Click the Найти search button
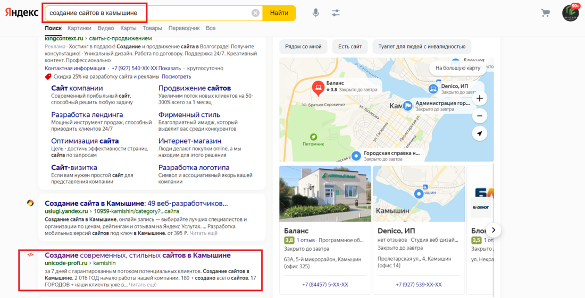The width and height of the screenshot is (585, 298). [279, 13]
